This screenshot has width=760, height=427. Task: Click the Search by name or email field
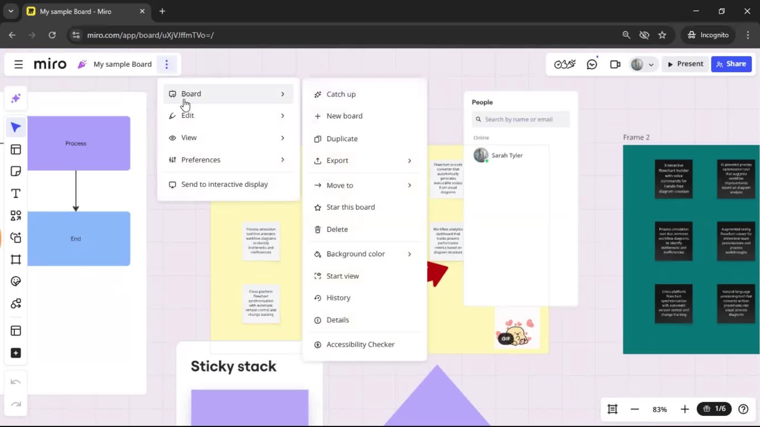(521, 119)
